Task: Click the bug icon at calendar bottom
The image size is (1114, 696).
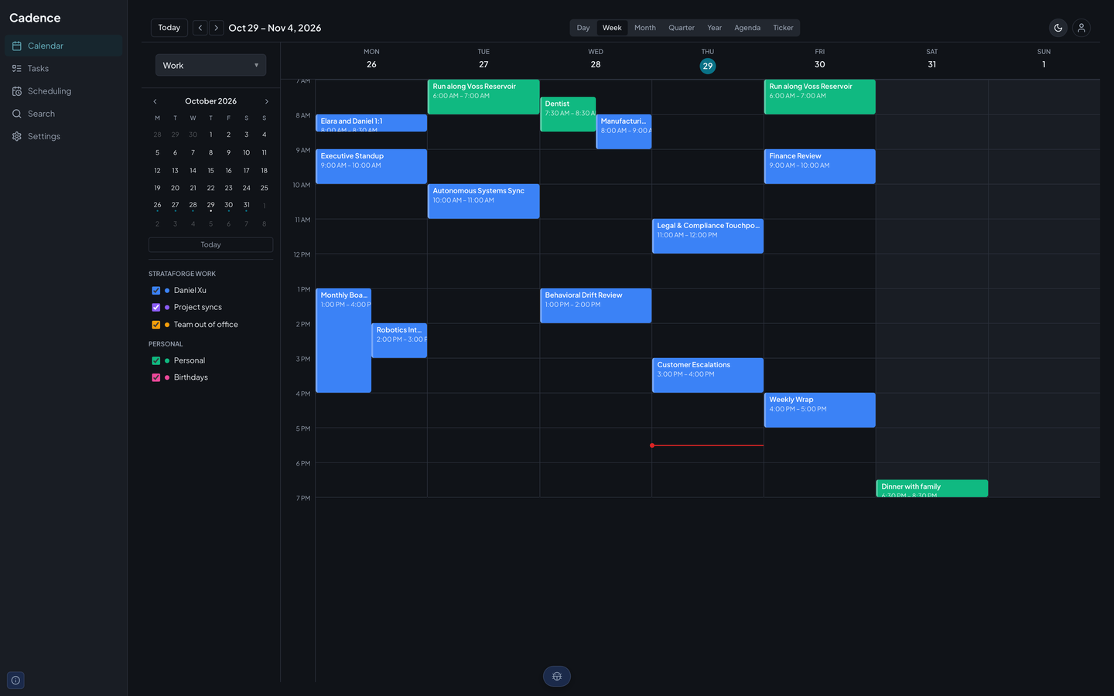Action: coord(557,677)
